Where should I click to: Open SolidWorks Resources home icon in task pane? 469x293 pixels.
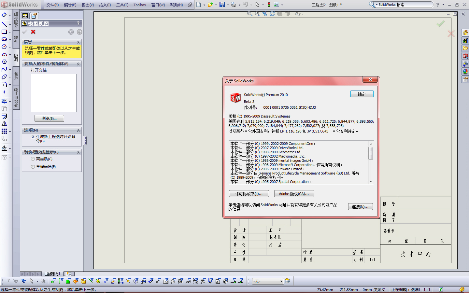click(x=465, y=33)
